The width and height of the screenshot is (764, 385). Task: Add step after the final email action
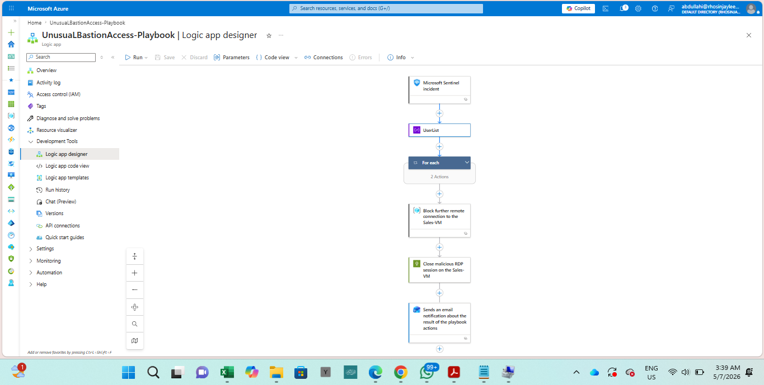[439, 349]
